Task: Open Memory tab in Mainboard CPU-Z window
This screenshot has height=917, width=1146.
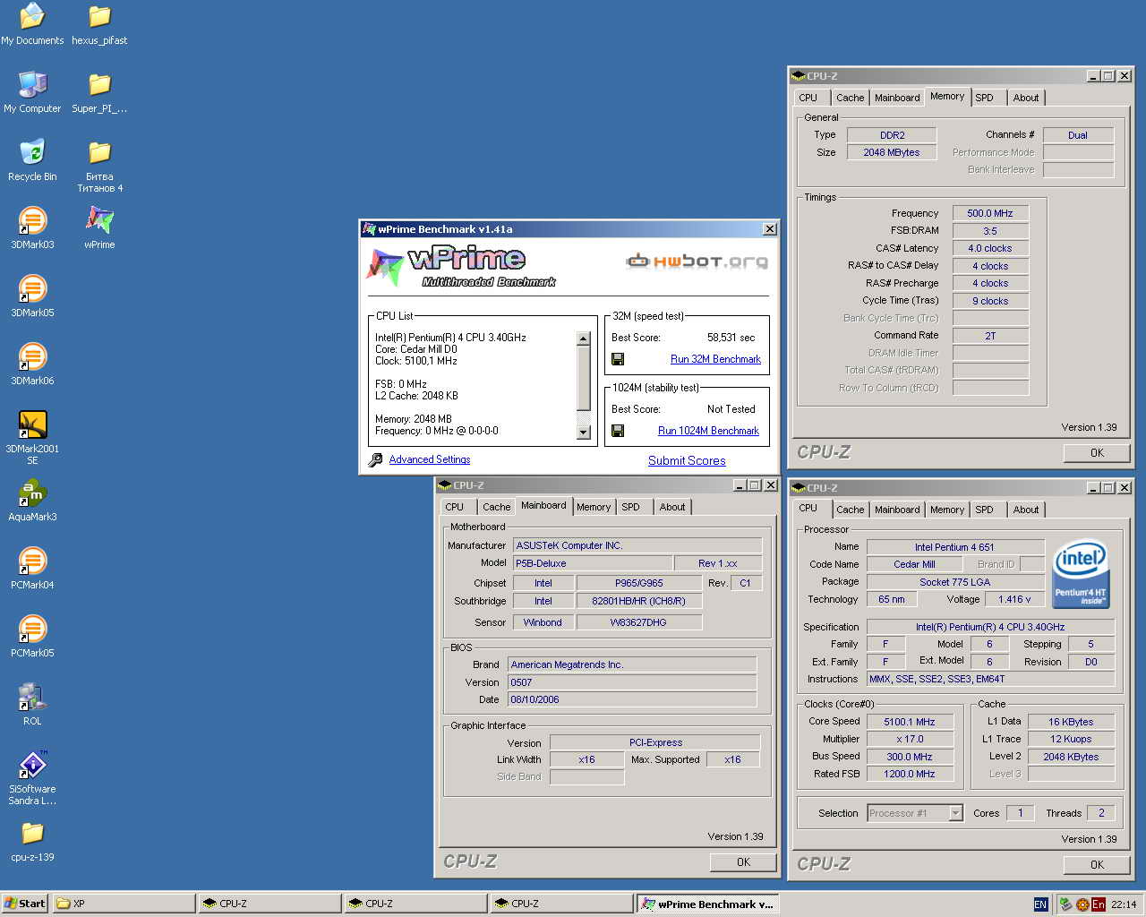Action: pyautogui.click(x=593, y=507)
